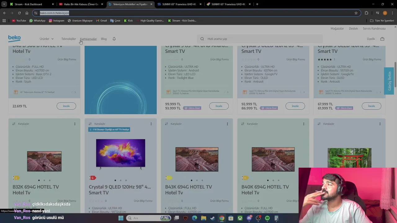This screenshot has height=223, width=397.
Task: Click energy label icon on B40K 694G card
Action: click(245, 178)
